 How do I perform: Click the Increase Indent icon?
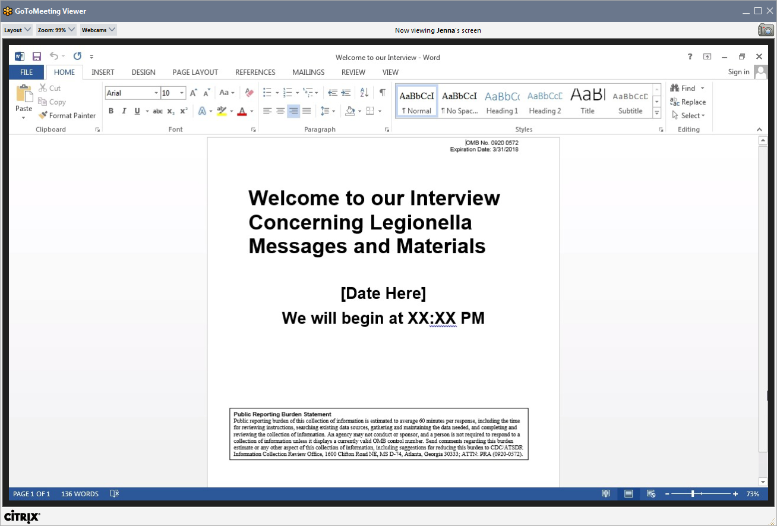click(346, 93)
